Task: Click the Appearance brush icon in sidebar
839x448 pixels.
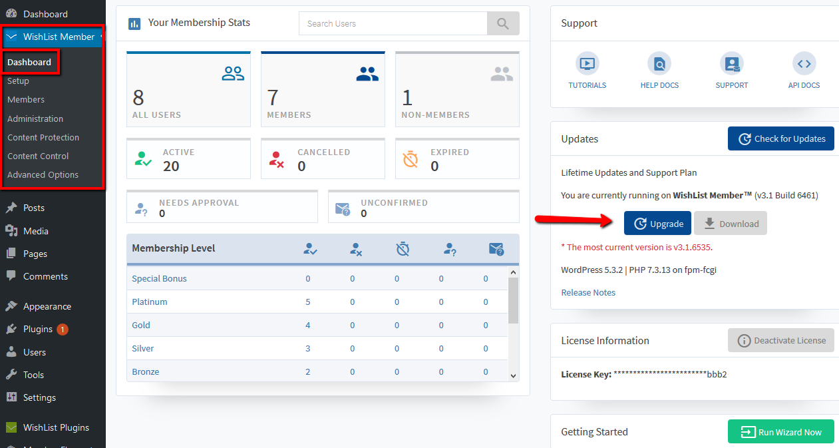Action: 11,306
